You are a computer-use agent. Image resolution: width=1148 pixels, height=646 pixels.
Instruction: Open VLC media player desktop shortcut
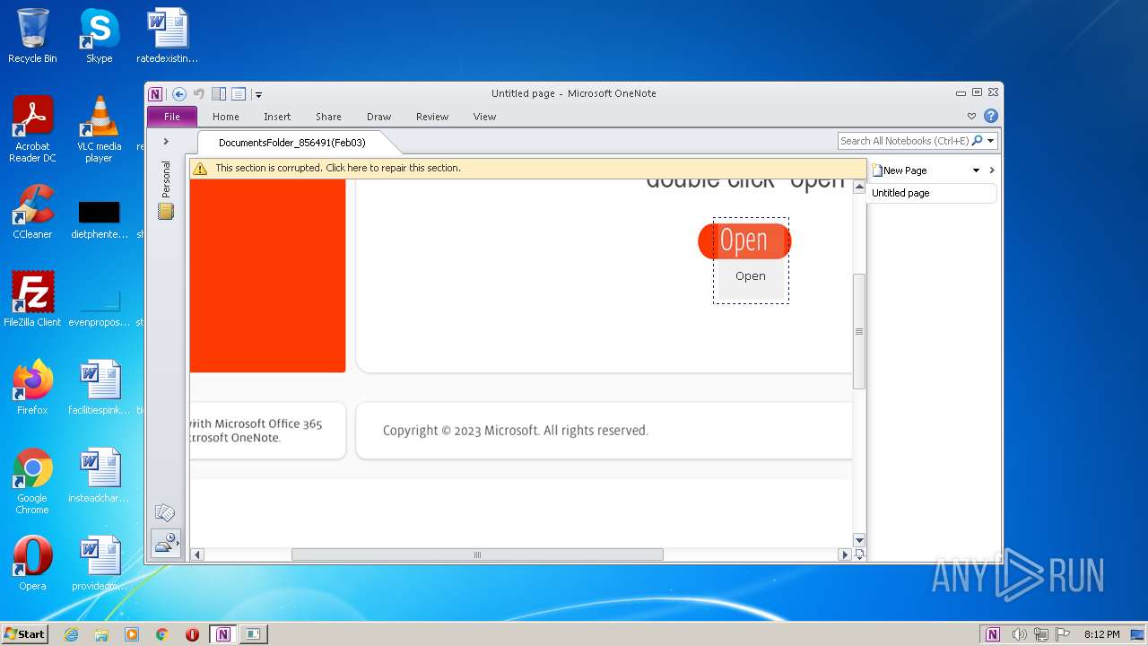pos(99,129)
